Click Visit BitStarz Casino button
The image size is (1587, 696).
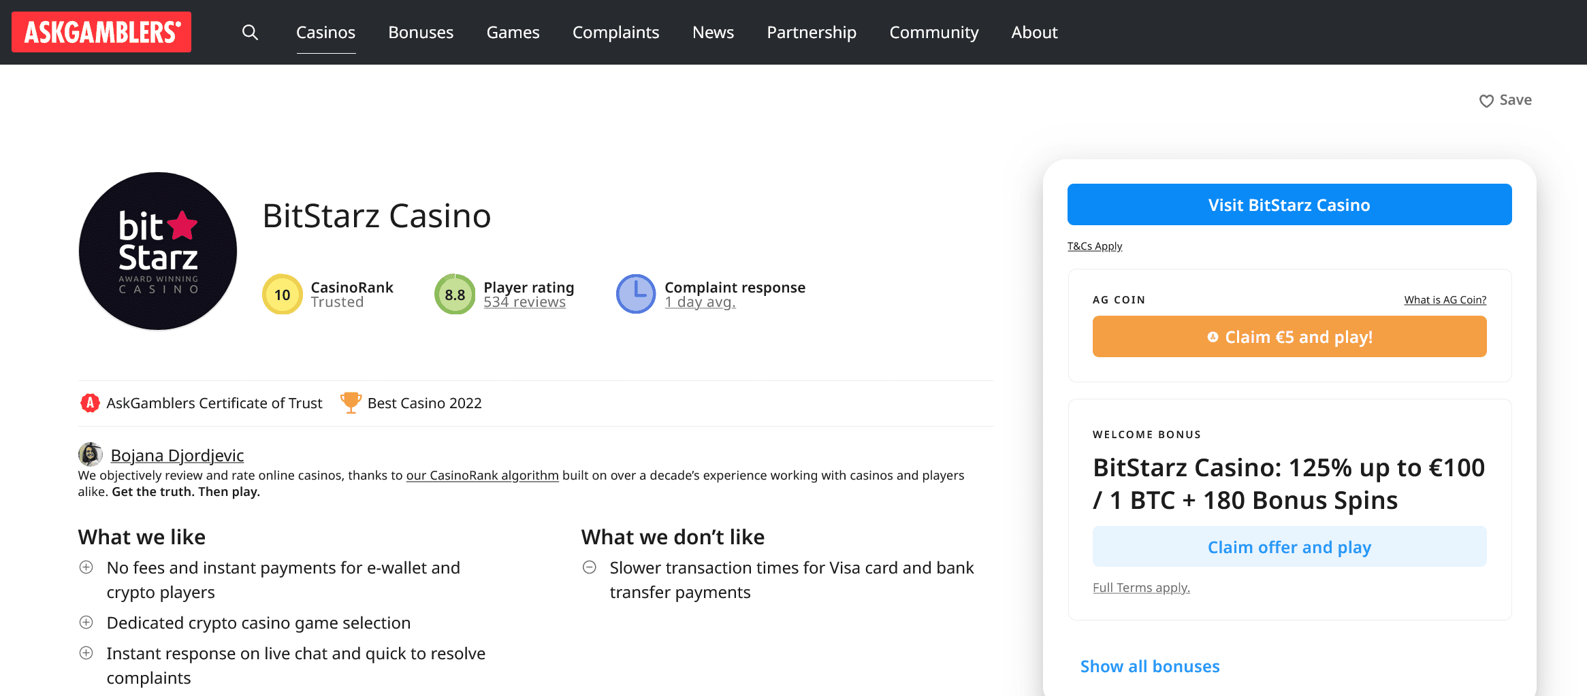(x=1289, y=204)
